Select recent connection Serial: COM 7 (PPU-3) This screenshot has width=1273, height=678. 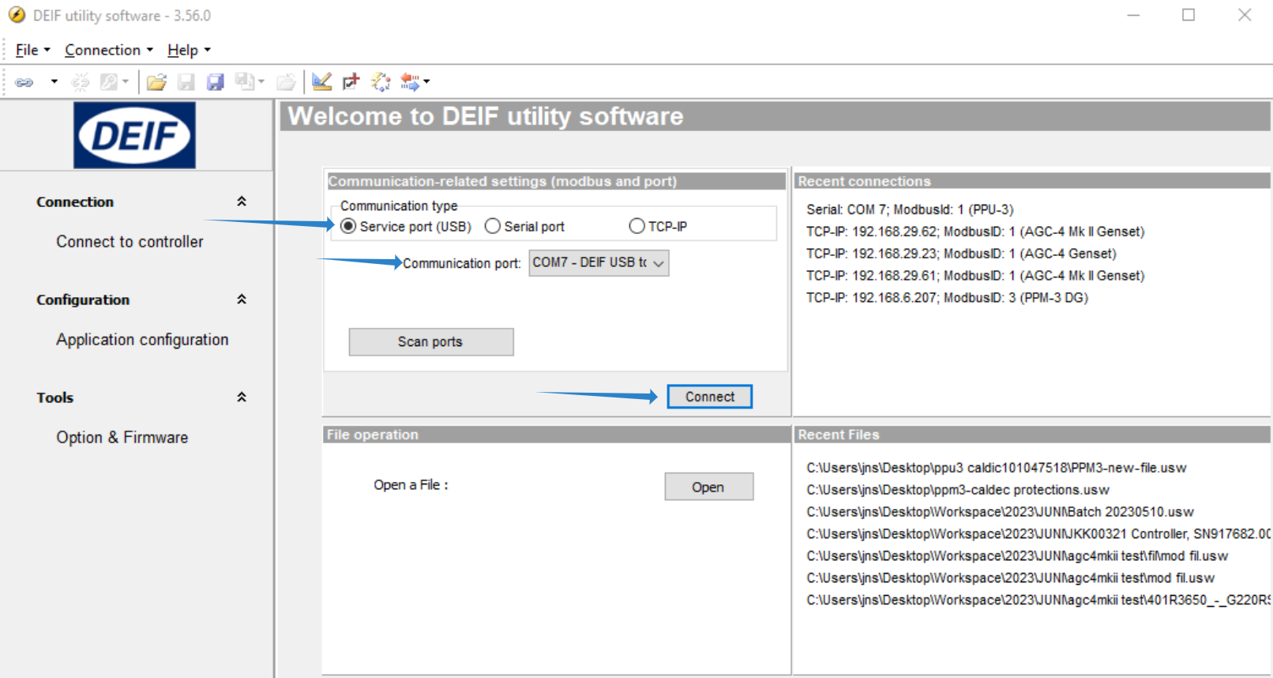(x=910, y=209)
